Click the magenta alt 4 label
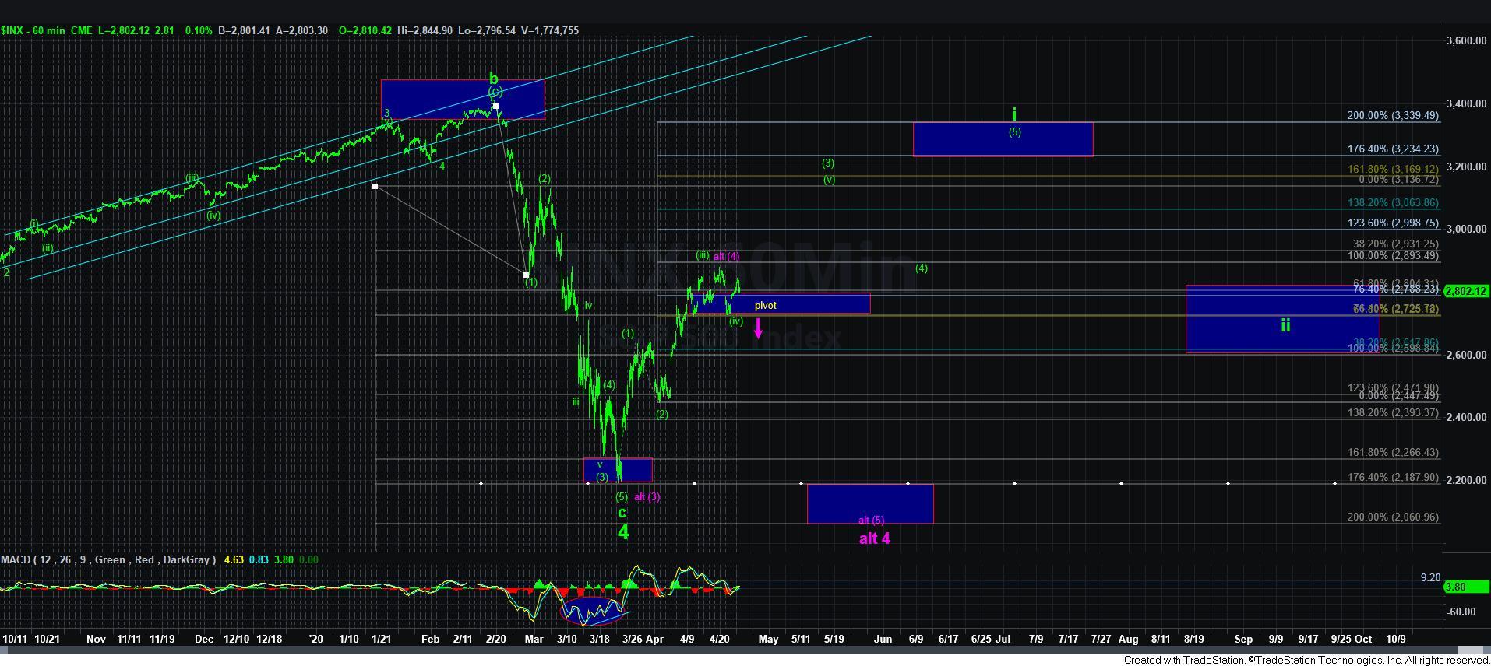1491x666 pixels. [x=874, y=538]
